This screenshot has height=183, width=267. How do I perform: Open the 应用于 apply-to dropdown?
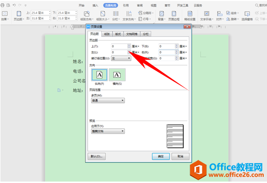coord(108,131)
